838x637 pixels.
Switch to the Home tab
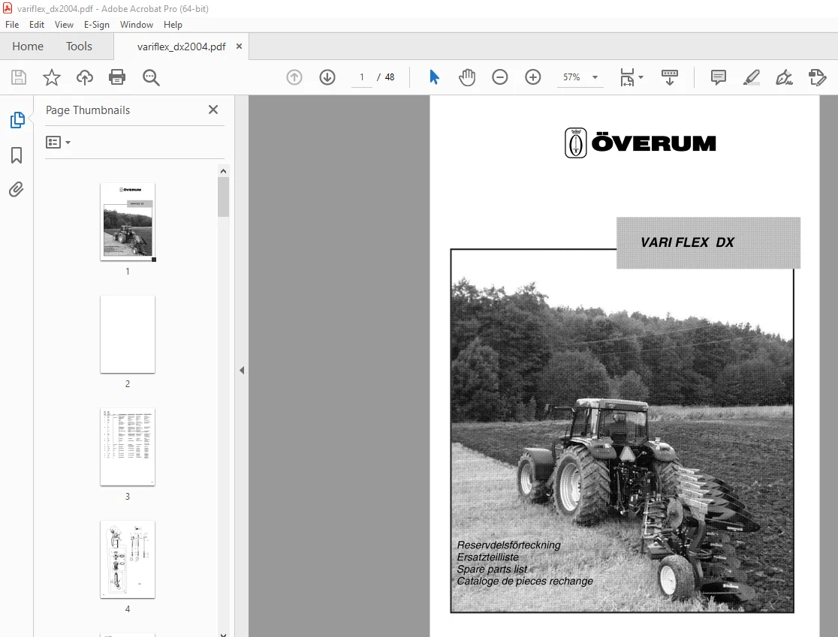28,47
